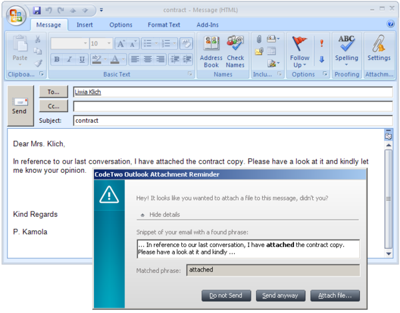400x313 pixels.
Task: Click the message body vertical scrollbar
Action: (x=388, y=199)
